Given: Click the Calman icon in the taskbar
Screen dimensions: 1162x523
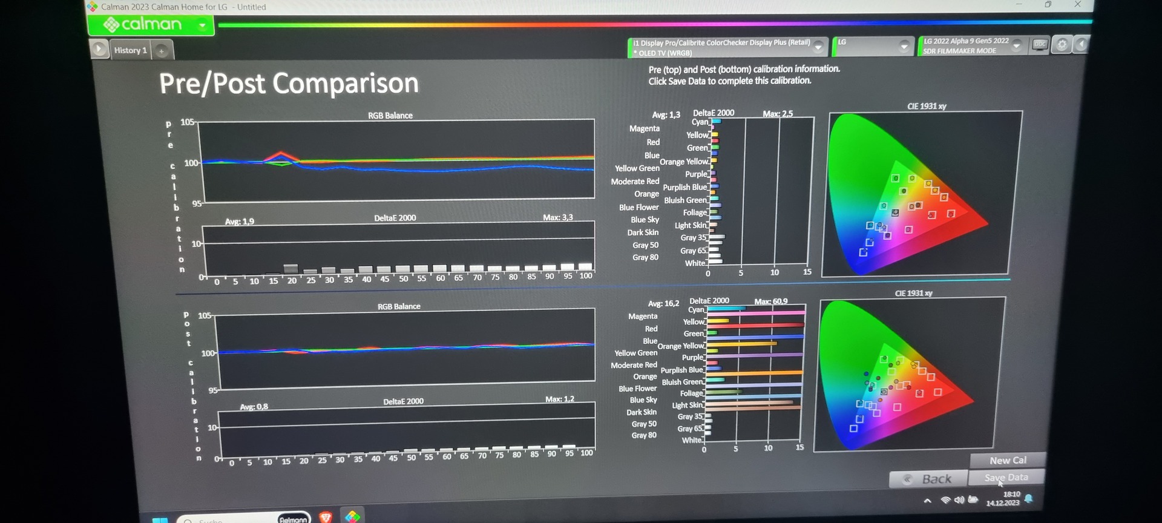Looking at the screenshot, I should (352, 516).
